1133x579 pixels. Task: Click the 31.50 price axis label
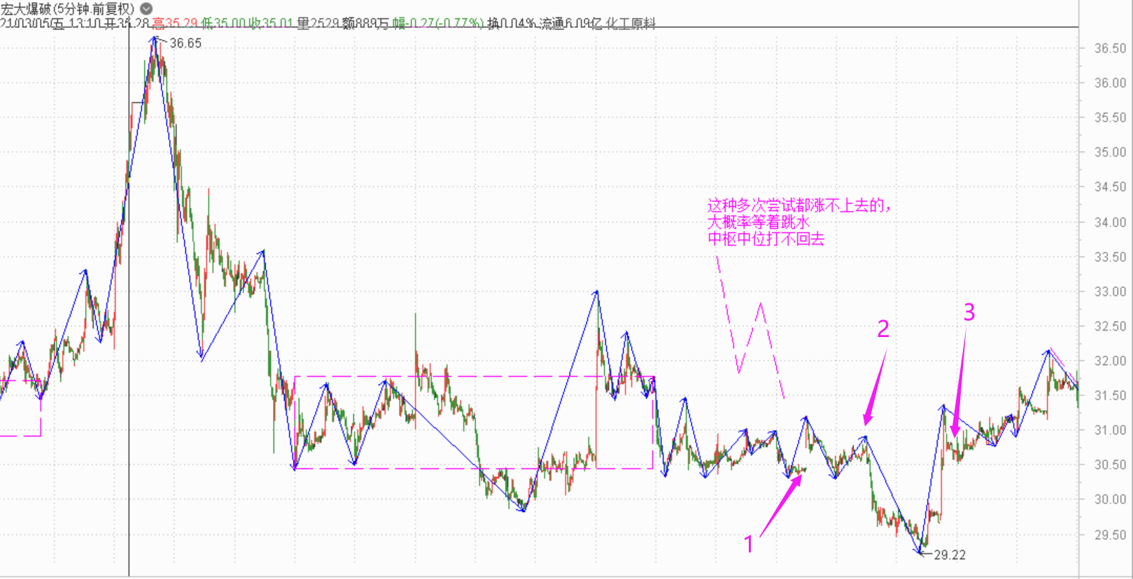click(x=1111, y=395)
